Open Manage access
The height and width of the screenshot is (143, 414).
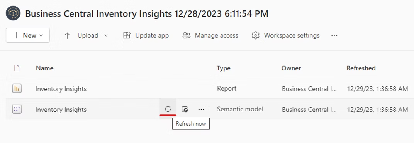pos(210,35)
